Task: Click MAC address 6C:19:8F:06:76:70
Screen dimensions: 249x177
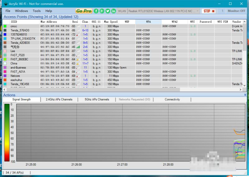Action: point(55,26)
